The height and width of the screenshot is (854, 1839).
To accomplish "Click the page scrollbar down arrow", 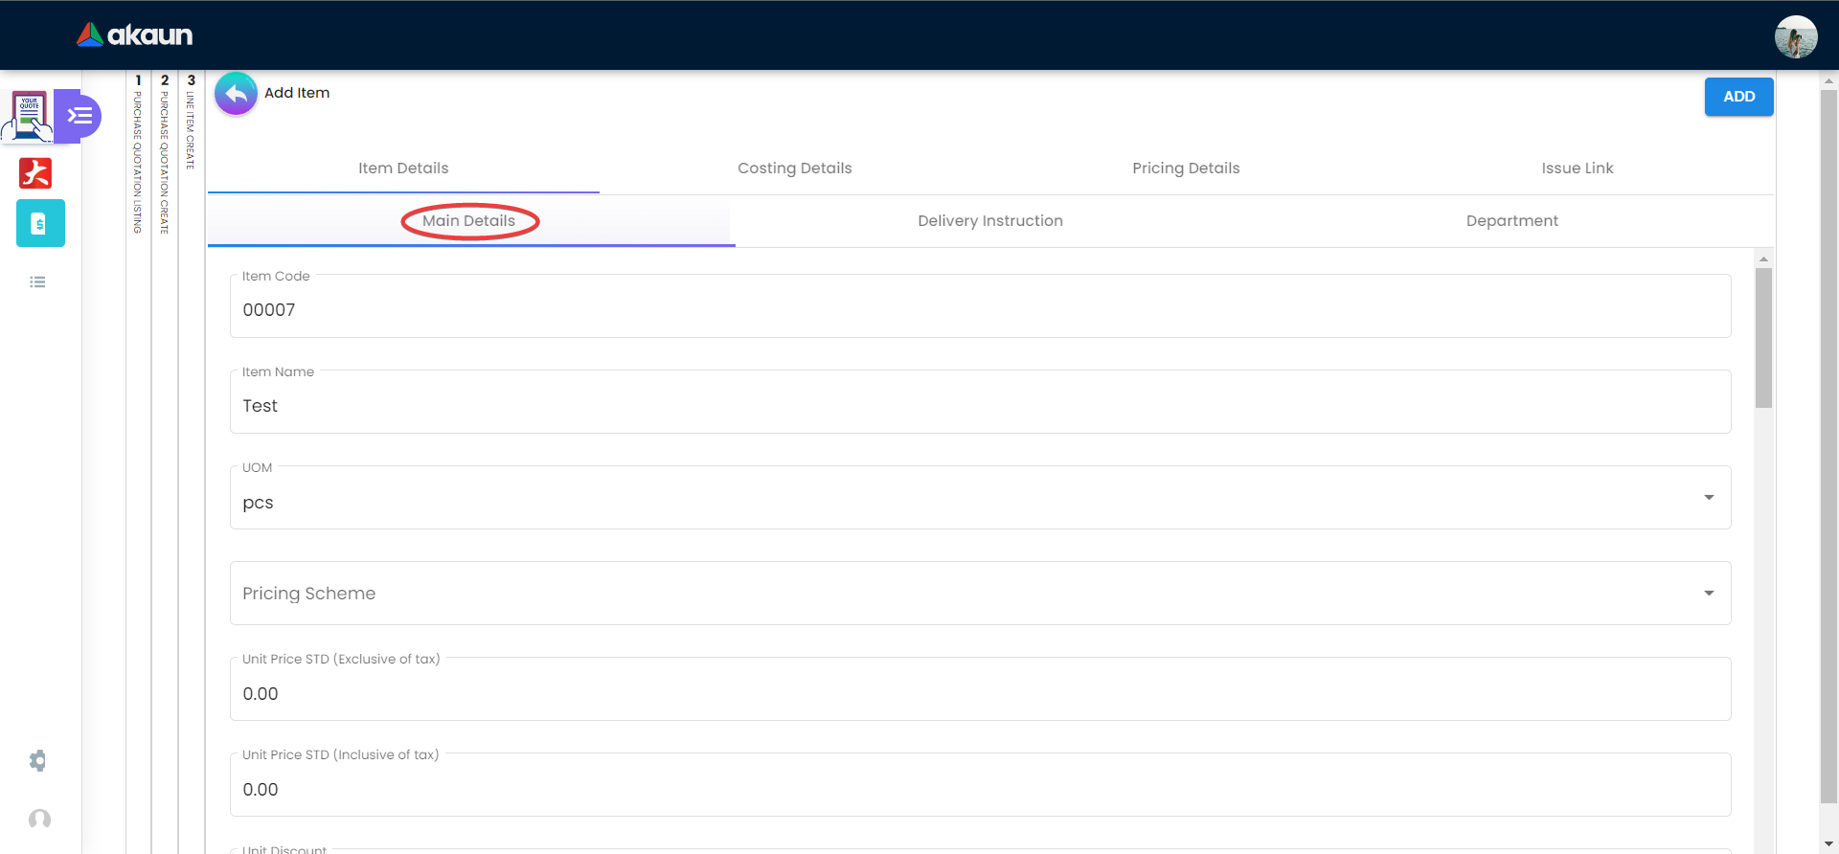I will (x=1828, y=844).
